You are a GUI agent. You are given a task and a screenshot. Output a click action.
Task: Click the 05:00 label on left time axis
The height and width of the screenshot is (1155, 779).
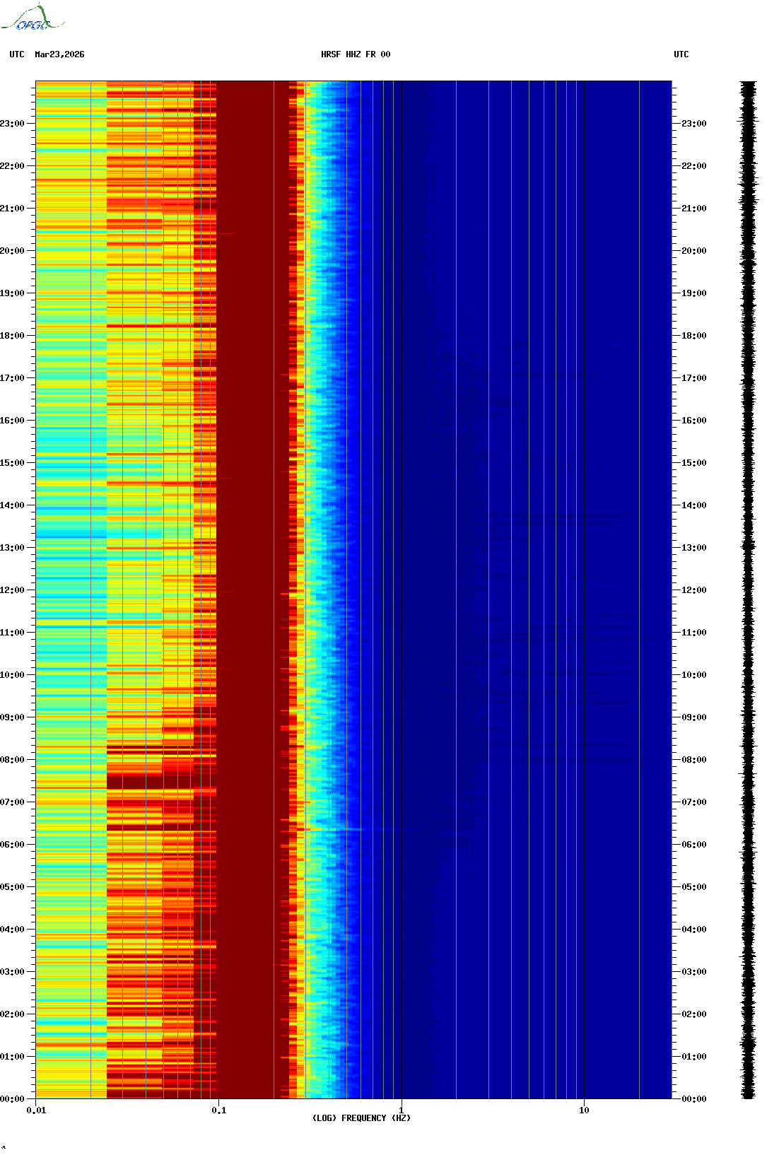point(12,887)
